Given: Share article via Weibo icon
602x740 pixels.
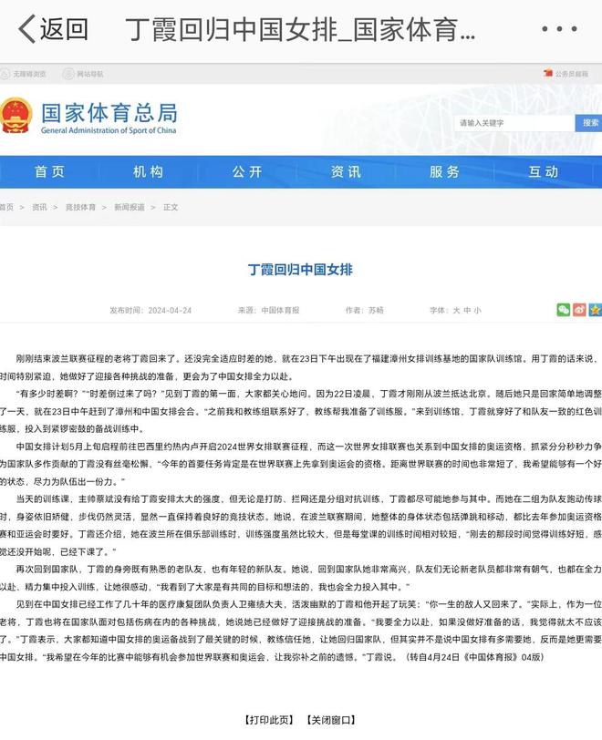Looking at the screenshot, I should [x=579, y=310].
